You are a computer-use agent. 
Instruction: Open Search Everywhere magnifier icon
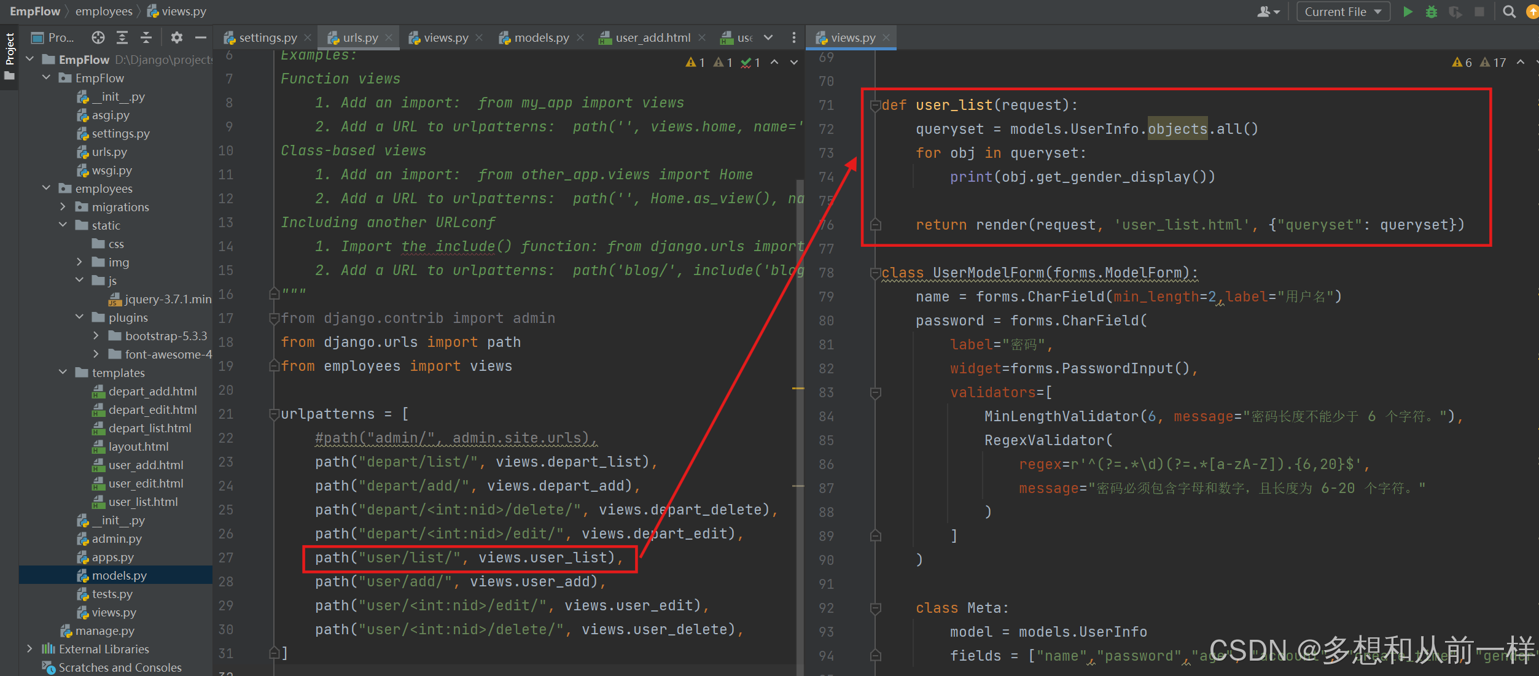[x=1509, y=12]
